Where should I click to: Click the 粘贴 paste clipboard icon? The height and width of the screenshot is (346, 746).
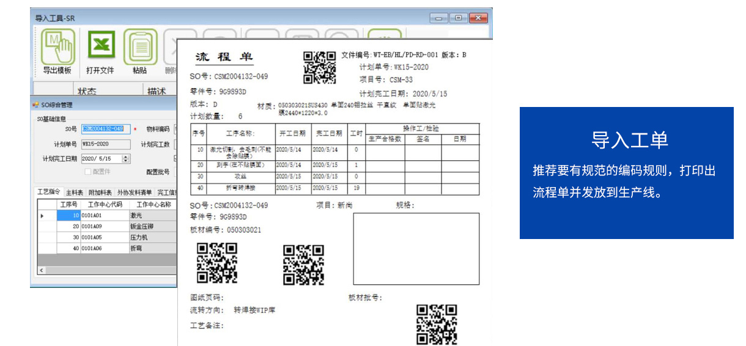pyautogui.click(x=140, y=46)
